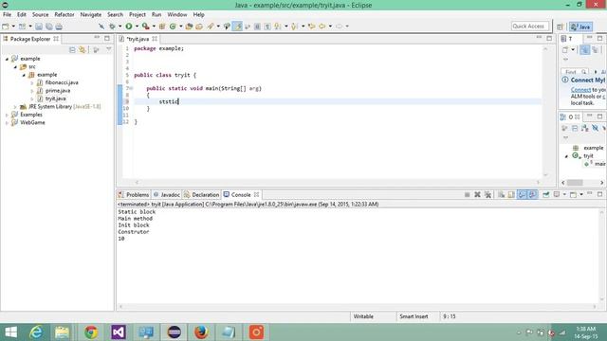Viewport: 607px width, 341px height.
Task: Open the Navigate menu
Action: click(x=91, y=15)
